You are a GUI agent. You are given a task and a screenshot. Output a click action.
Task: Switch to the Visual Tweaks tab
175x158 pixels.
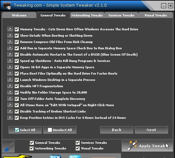tap(156, 15)
